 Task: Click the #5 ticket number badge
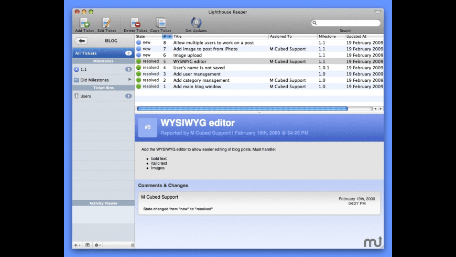pos(148,127)
